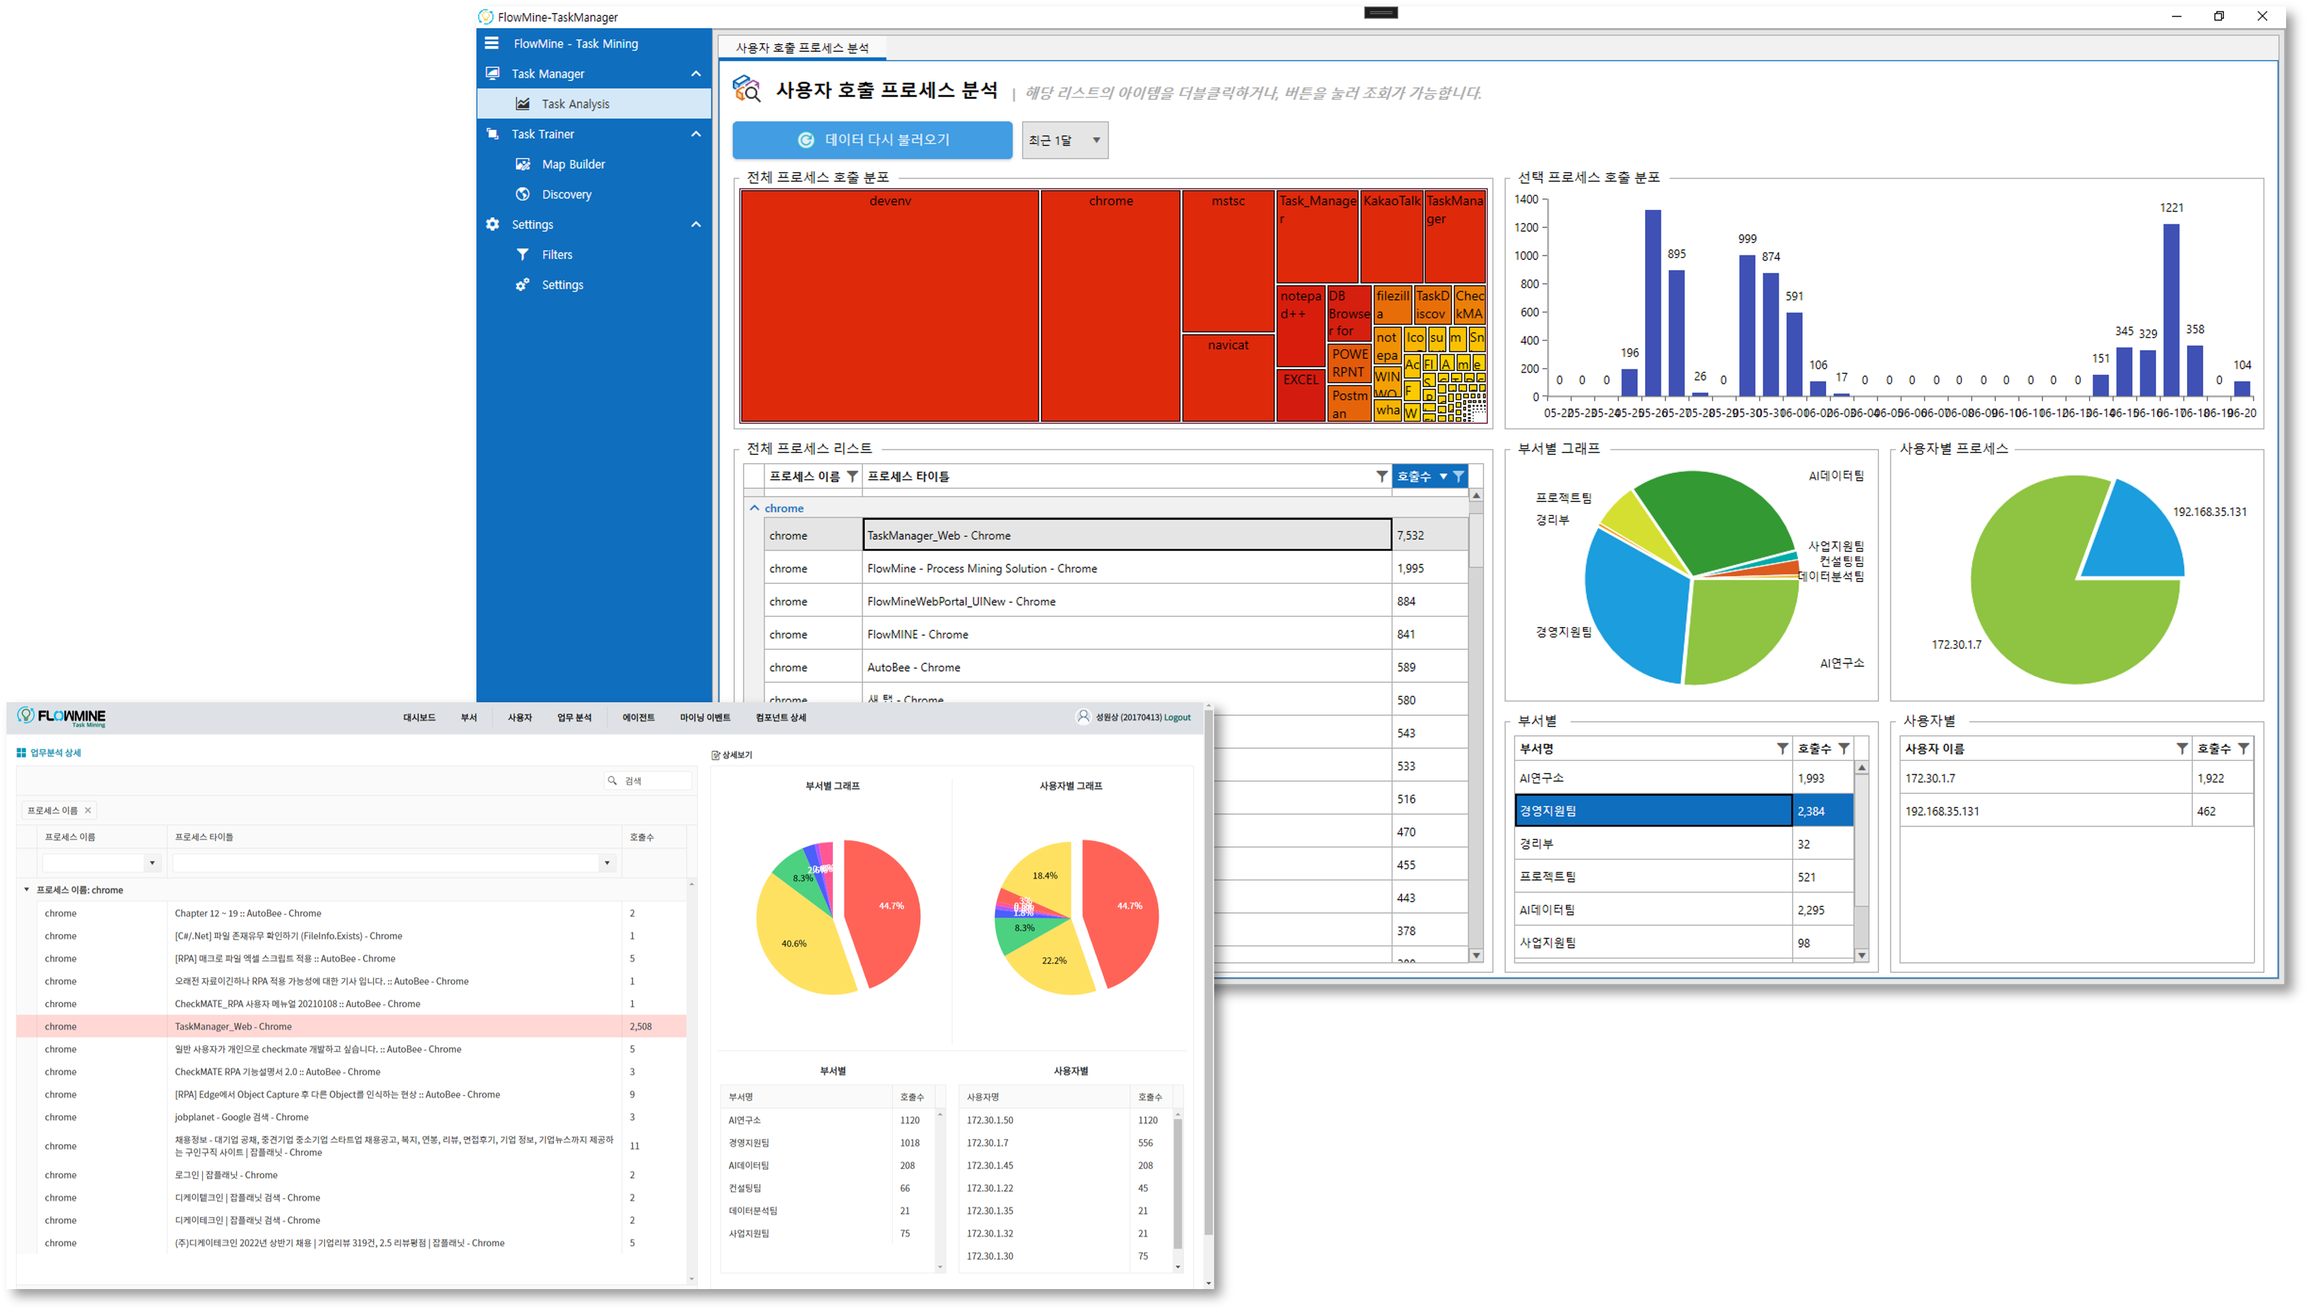Select AI데이터팀 row in department table

pyautogui.click(x=1683, y=909)
